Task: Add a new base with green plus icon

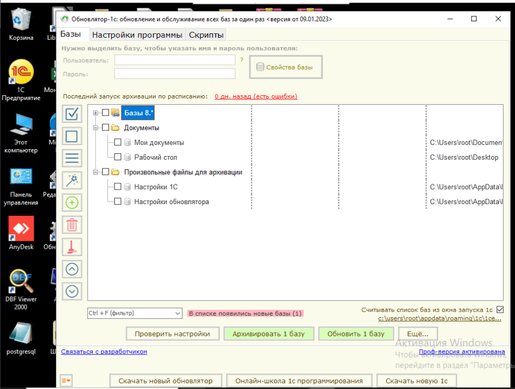Action: click(x=72, y=203)
